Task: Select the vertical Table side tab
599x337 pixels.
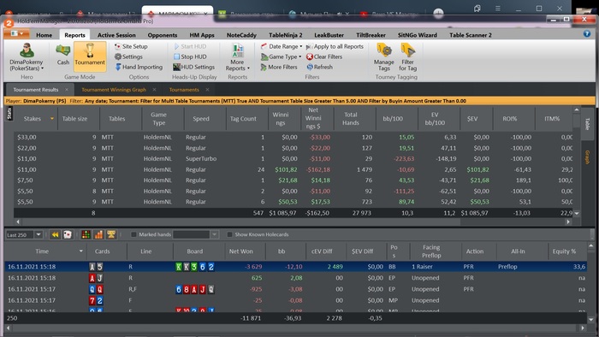Action: pos(588,124)
